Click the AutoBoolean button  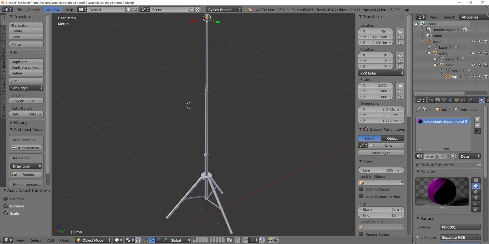click(26, 148)
